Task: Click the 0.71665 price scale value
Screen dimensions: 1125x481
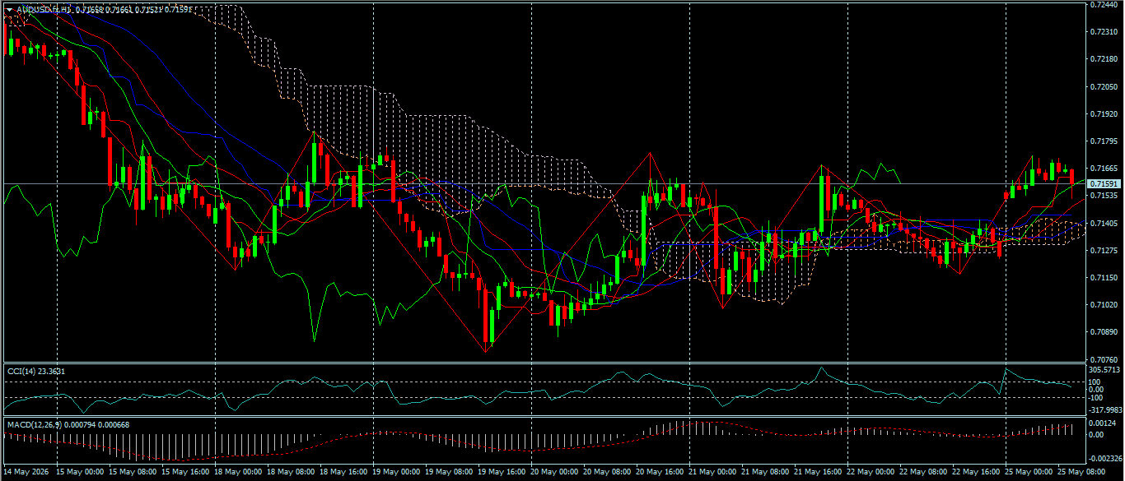Action: pos(1103,169)
